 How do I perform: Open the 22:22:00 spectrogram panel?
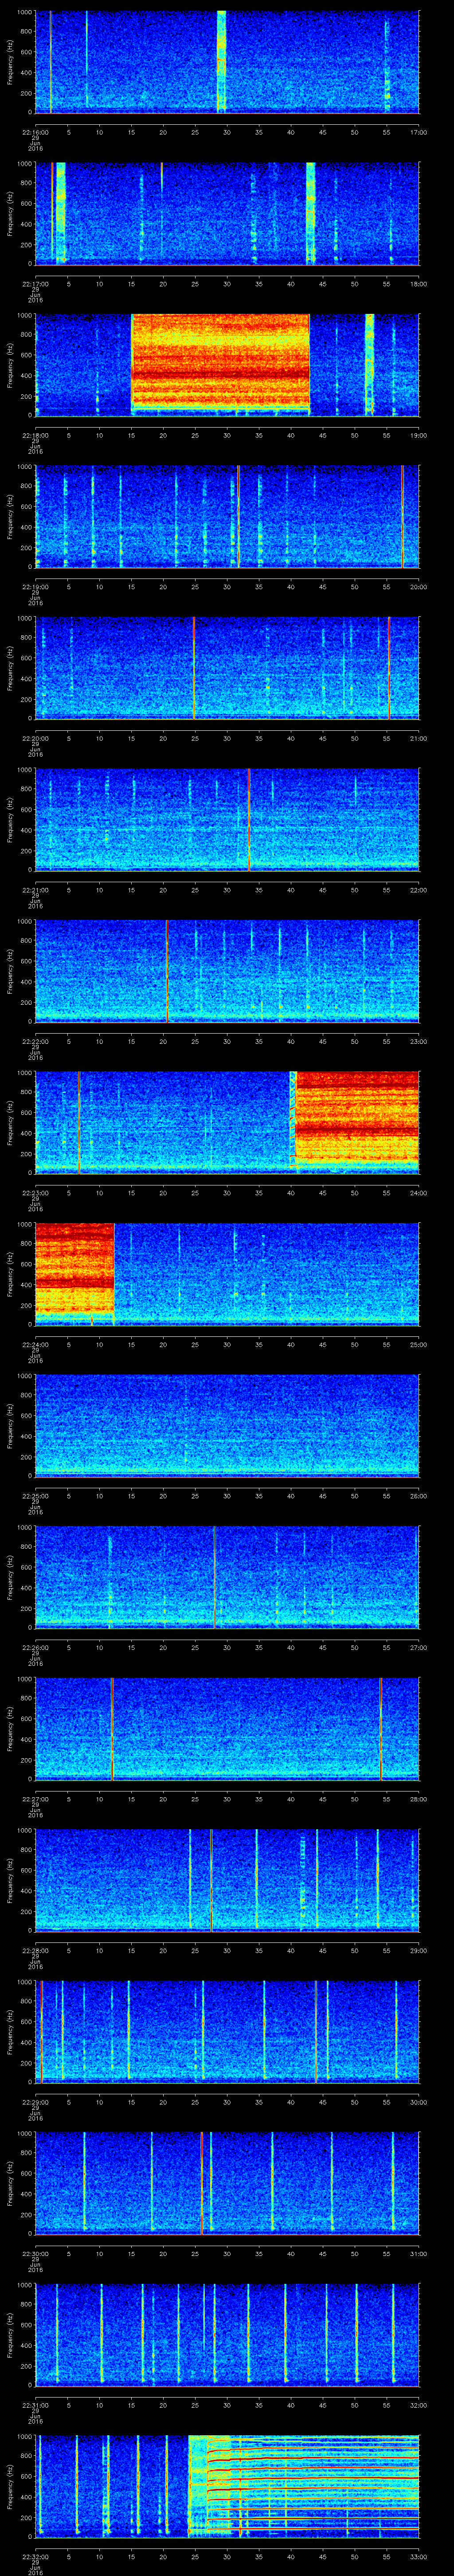coord(227,970)
